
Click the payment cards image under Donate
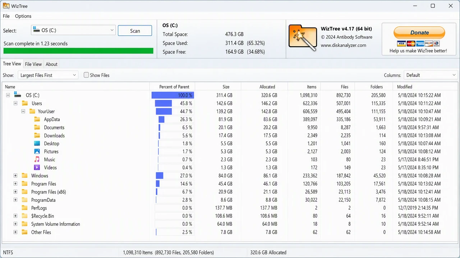pyautogui.click(x=418, y=44)
